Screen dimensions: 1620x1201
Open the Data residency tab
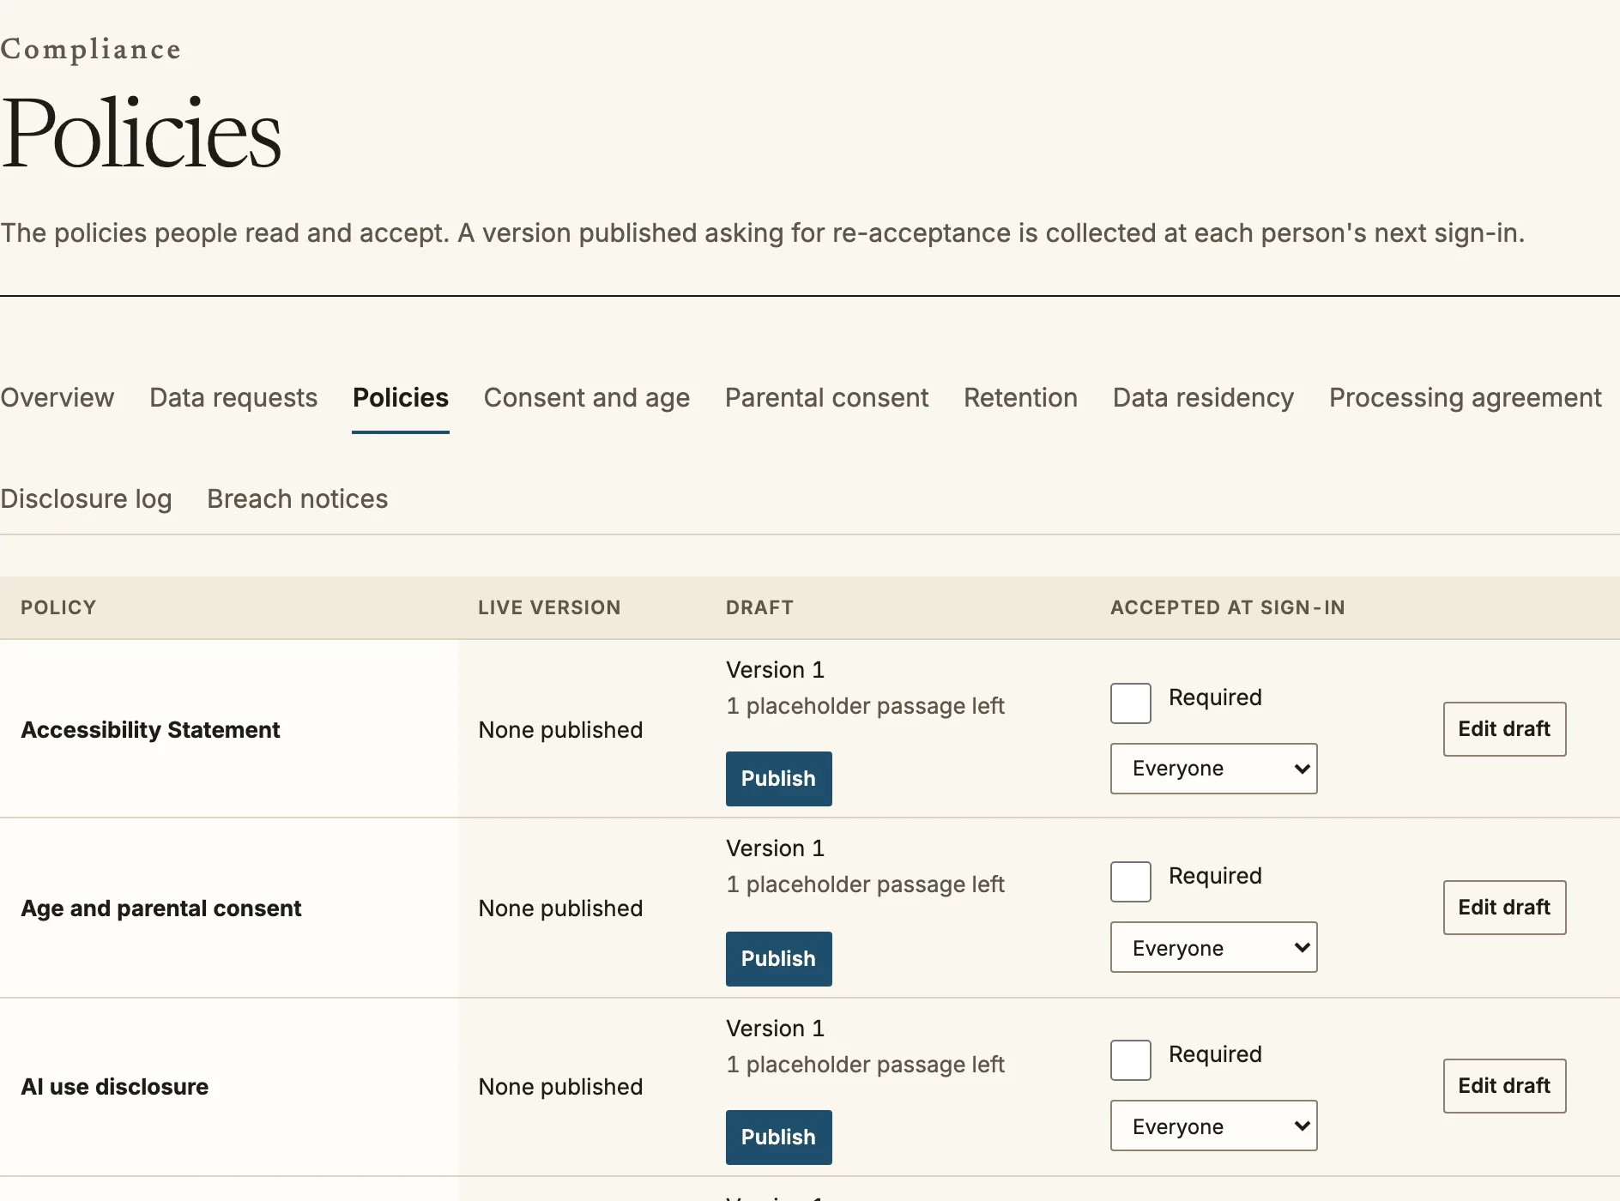[x=1203, y=397]
